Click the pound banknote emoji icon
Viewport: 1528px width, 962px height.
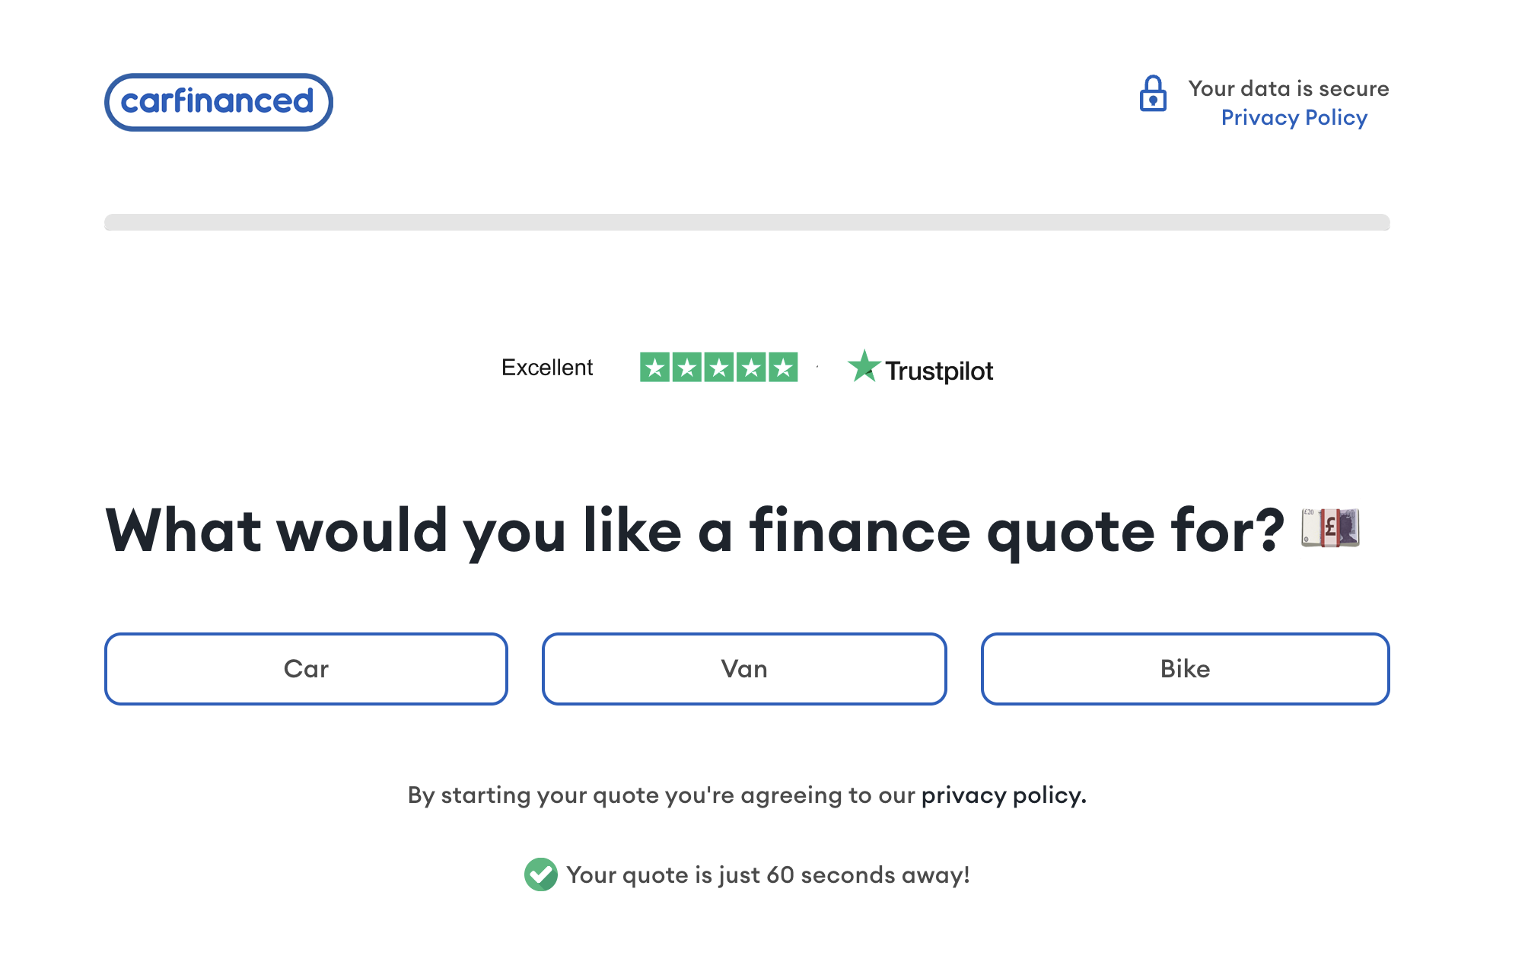[x=1330, y=527]
